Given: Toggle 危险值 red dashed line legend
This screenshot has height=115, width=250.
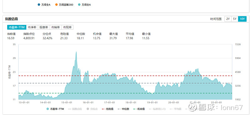Looking at the screenshot, I should (107, 109).
